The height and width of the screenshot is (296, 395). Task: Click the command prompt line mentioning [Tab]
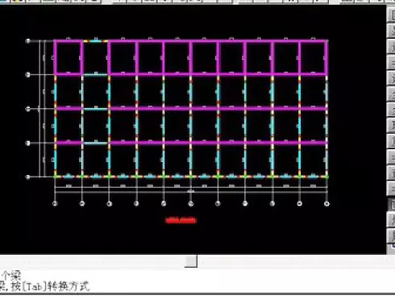click(x=44, y=286)
